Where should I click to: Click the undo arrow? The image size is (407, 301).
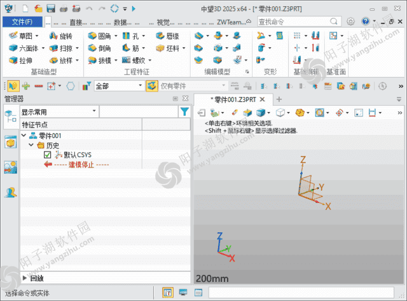pos(89,8)
